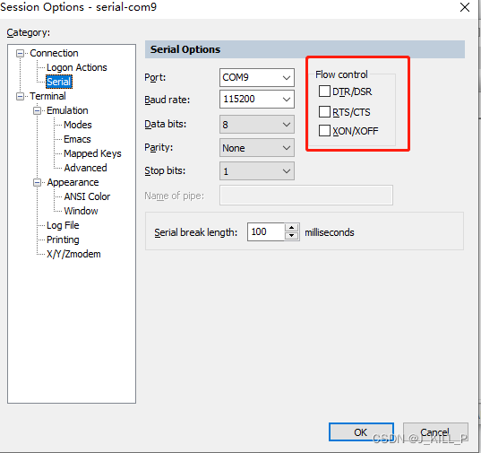
Task: Open the Data bits dropdown
Action: (x=257, y=125)
